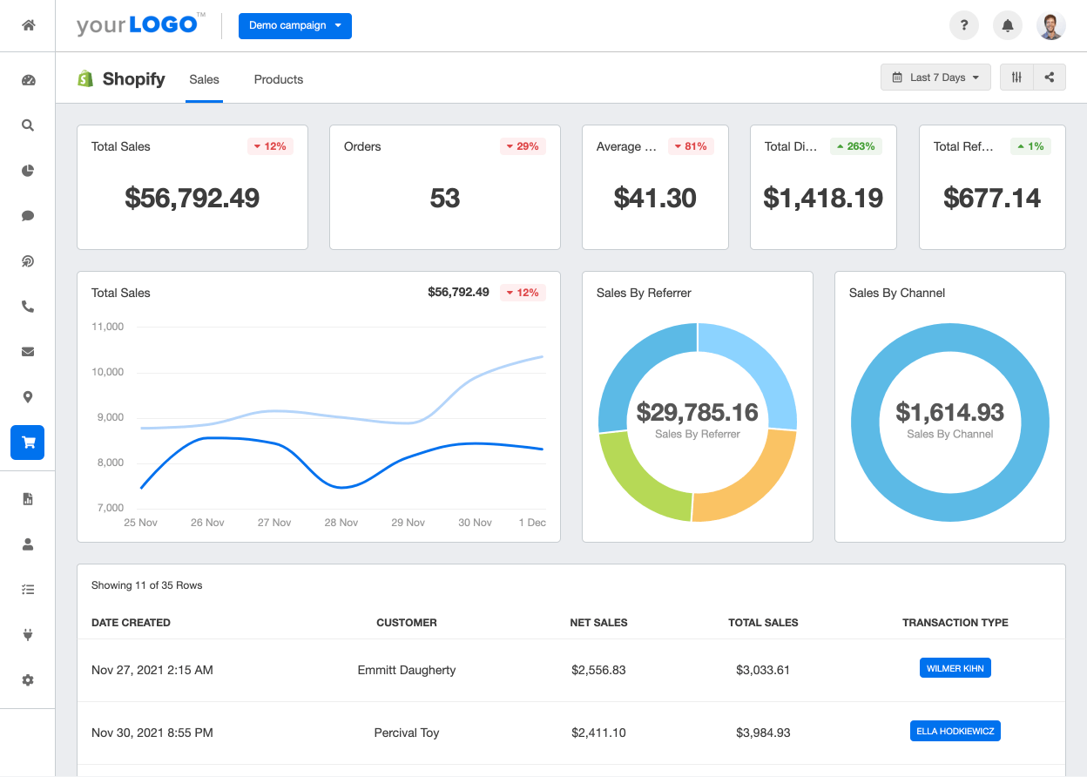Switch to the Sales tab

(204, 79)
